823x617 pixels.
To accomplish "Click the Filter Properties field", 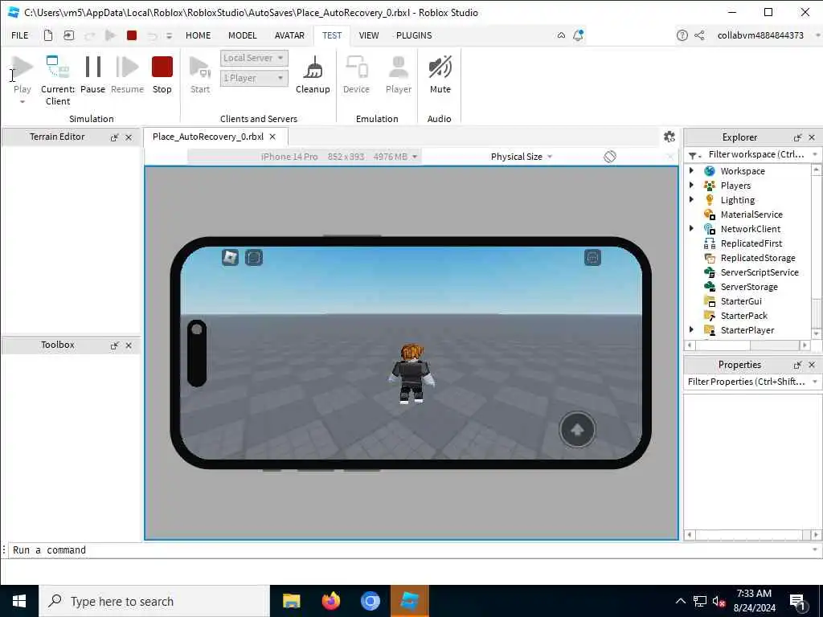I will tap(747, 382).
